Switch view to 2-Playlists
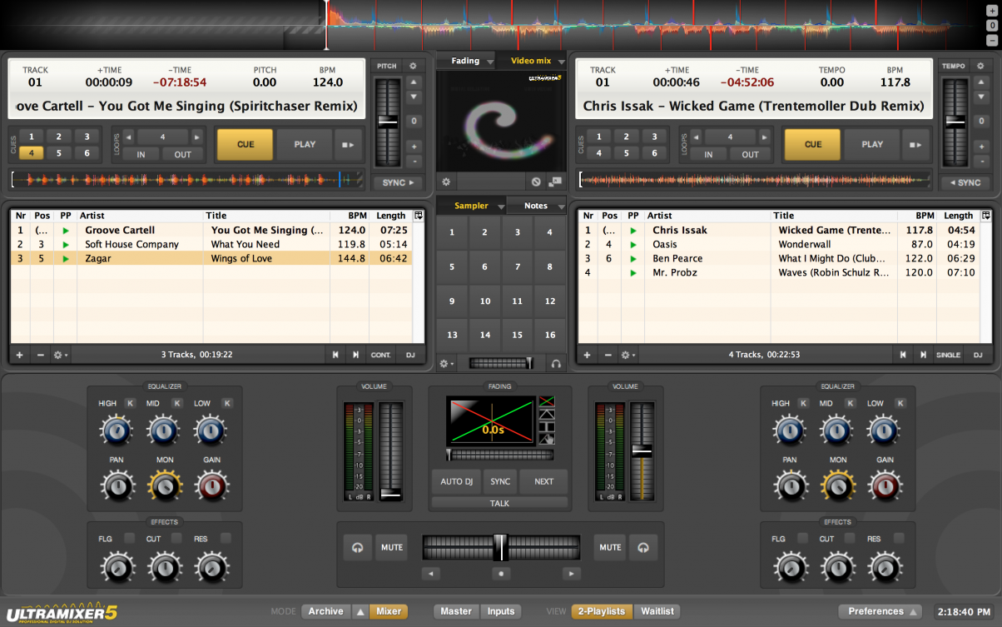The width and height of the screenshot is (1002, 627). click(602, 611)
